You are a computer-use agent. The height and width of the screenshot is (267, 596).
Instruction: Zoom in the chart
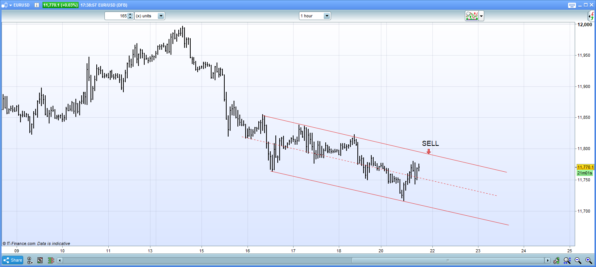[x=588, y=260]
